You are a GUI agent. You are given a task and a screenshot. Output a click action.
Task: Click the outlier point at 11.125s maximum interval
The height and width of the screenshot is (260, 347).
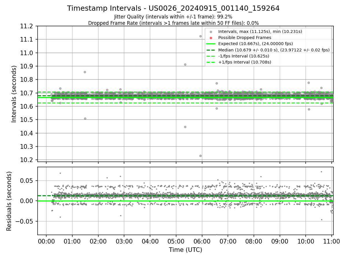coord(200,36)
